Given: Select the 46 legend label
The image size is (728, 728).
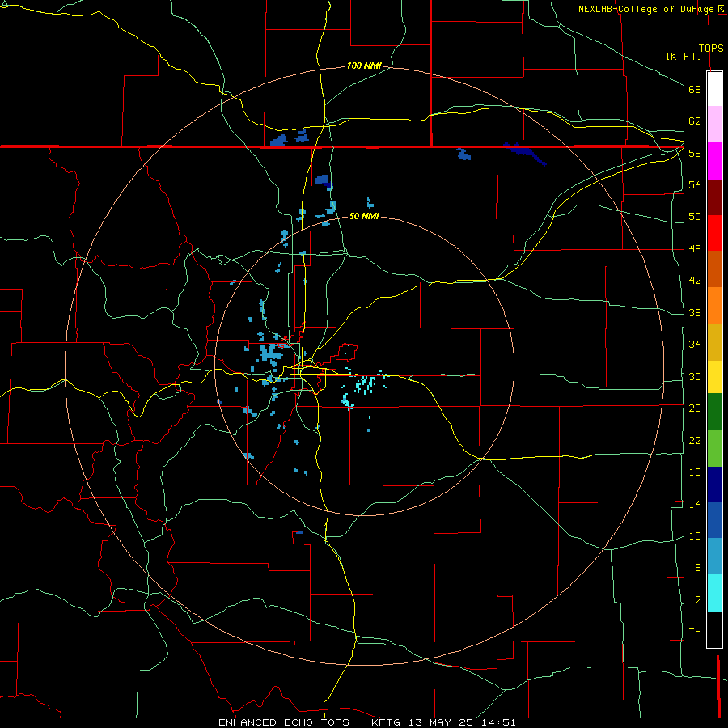Looking at the screenshot, I should [x=695, y=249].
